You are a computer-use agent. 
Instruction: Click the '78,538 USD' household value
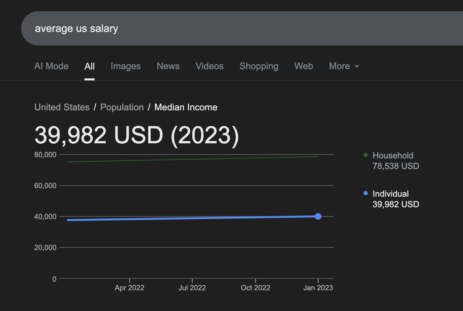396,166
